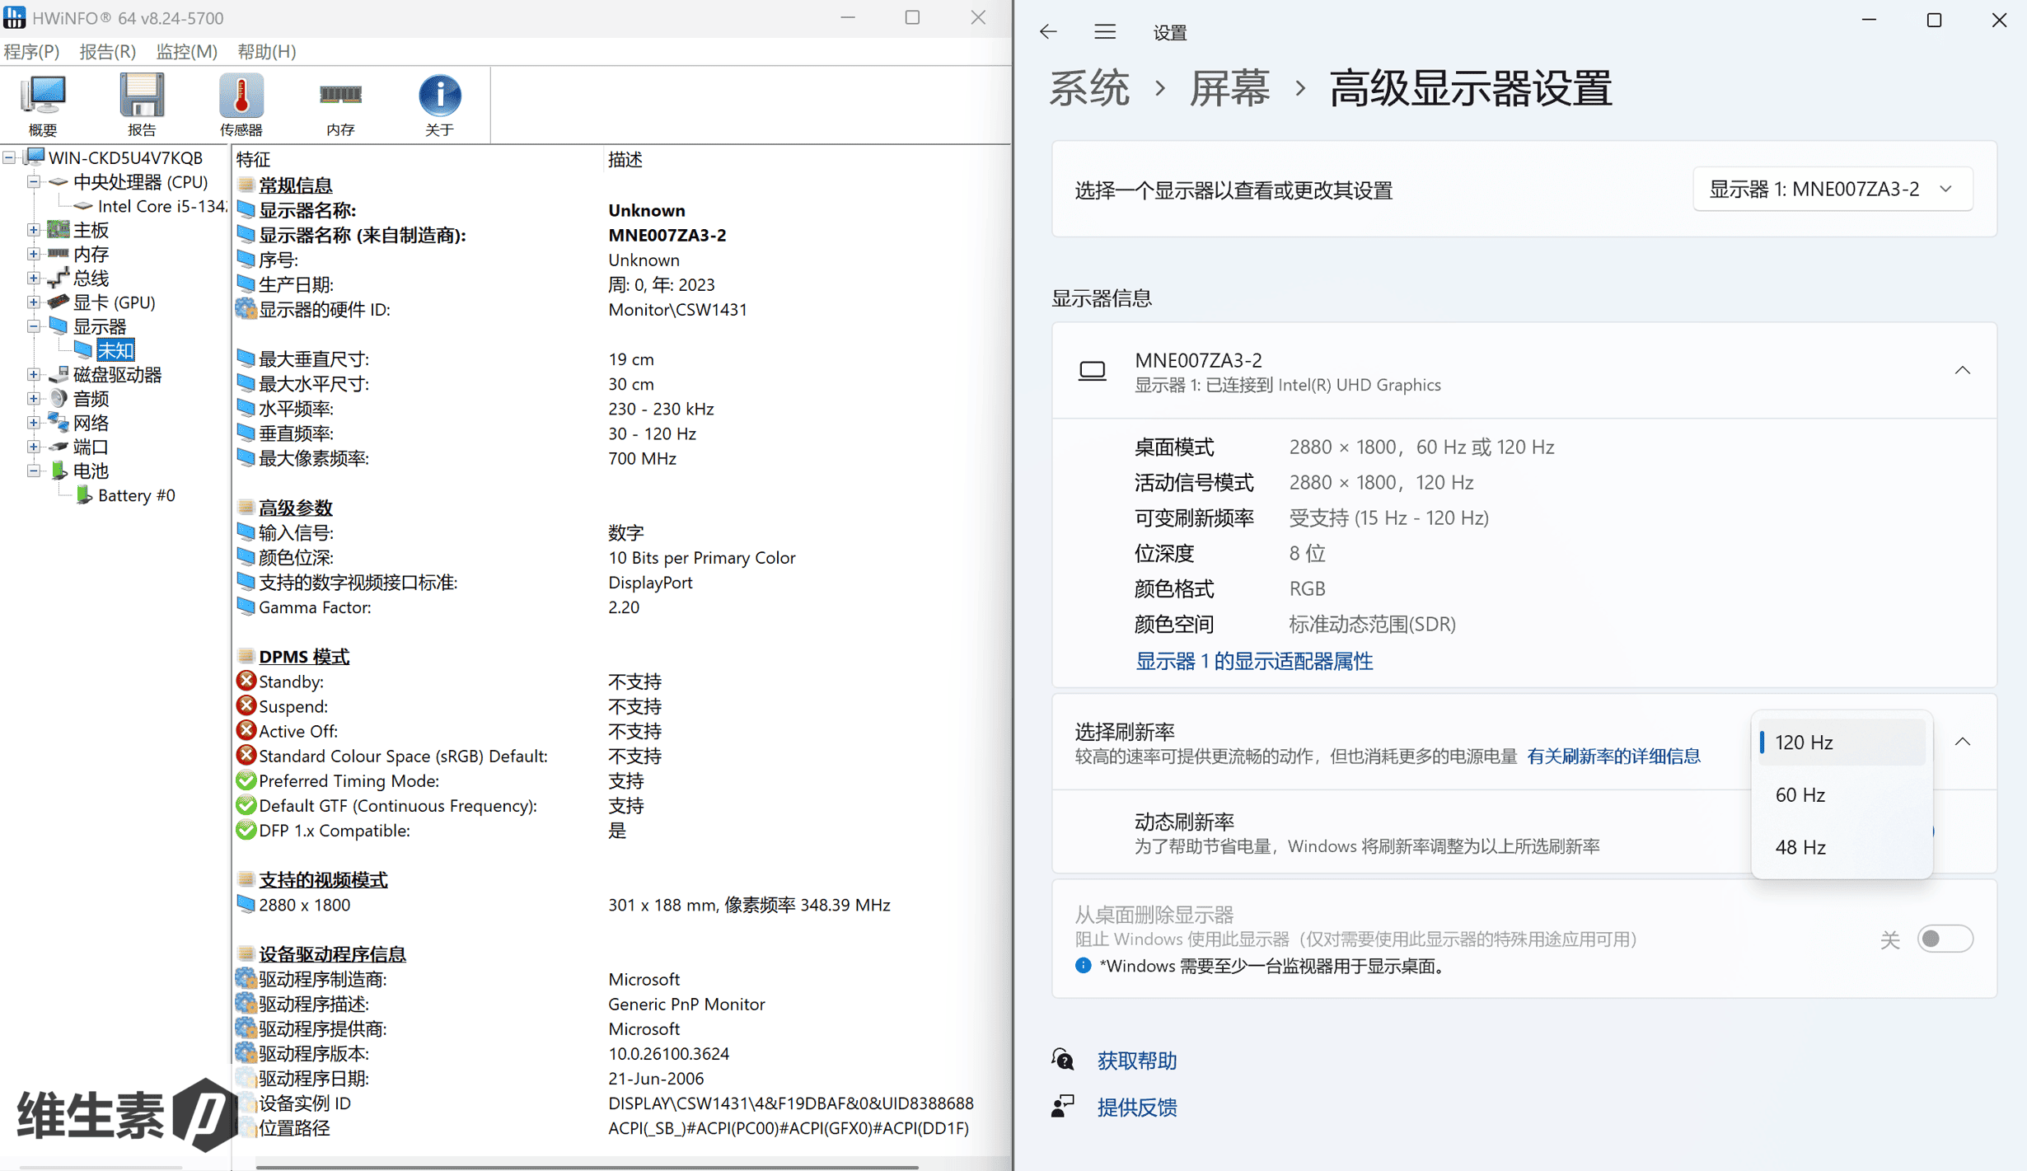Open the 显示器 1: MNE007ZA3-2 display dropdown
This screenshot has width=2027, height=1171.
1831,189
